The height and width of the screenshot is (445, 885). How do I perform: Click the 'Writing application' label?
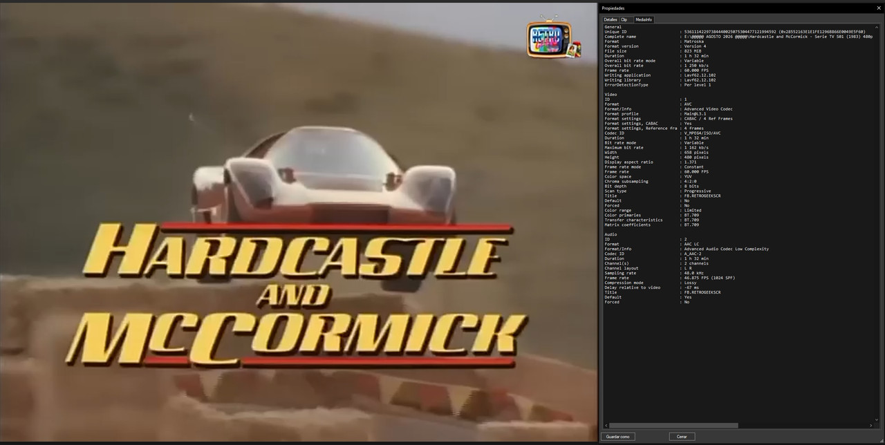click(x=627, y=75)
